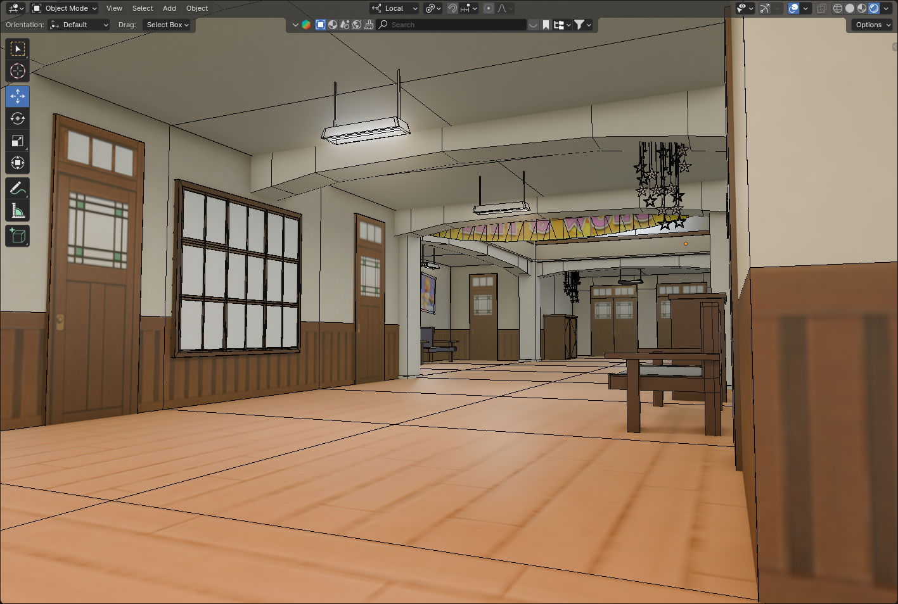Screen dimensions: 898x604
Task: Open the Object menu
Action: [x=197, y=8]
